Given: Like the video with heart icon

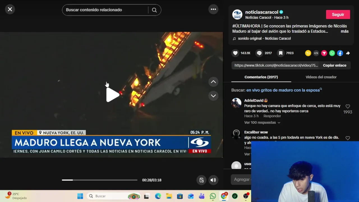Looking at the screenshot, I should click(x=235, y=53).
